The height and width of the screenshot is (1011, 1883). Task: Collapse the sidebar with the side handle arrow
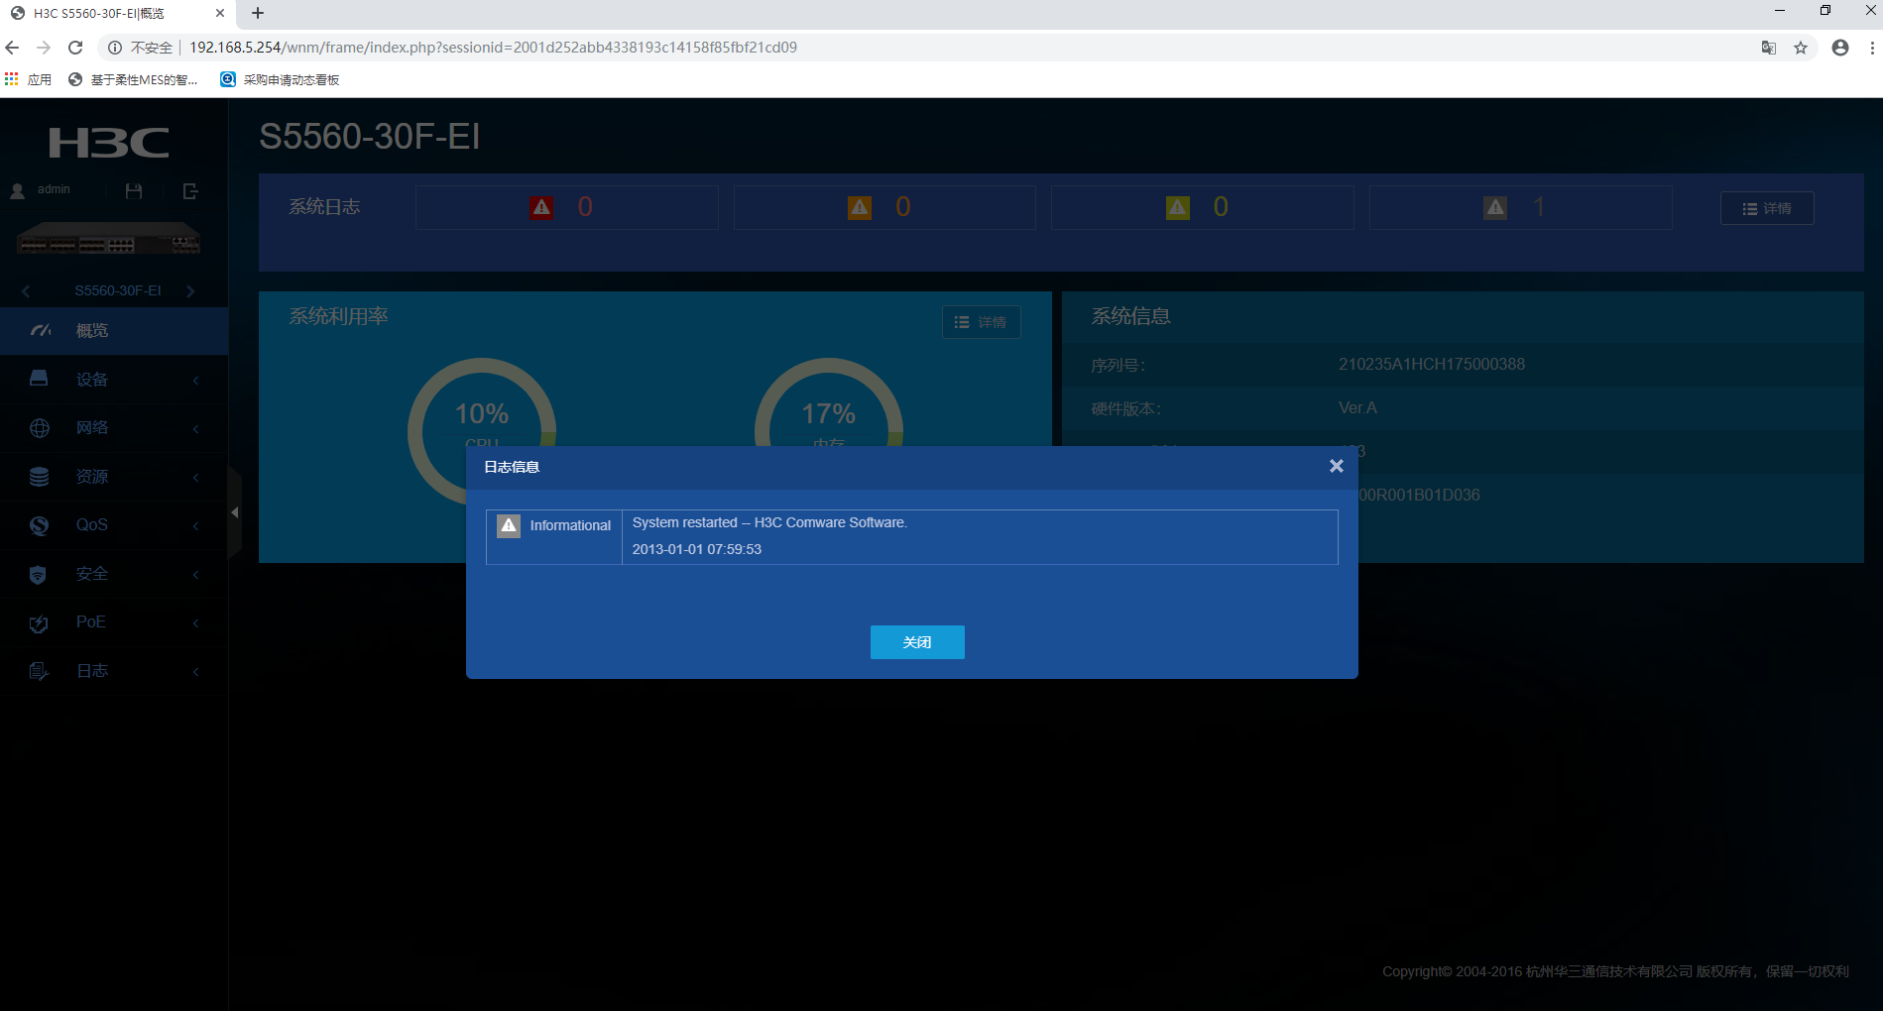coord(235,512)
